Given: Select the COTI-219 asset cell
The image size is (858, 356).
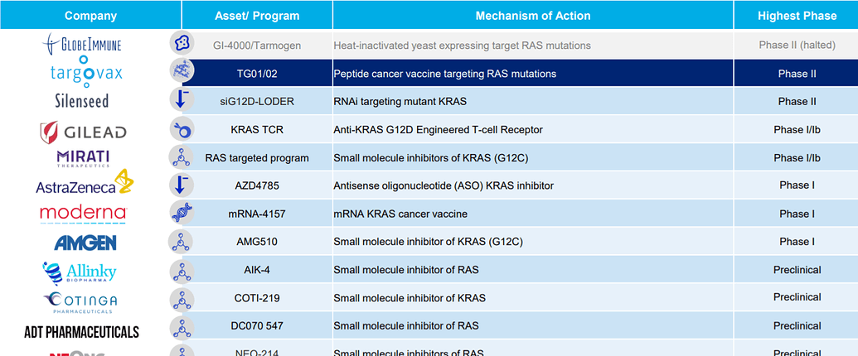Looking at the screenshot, I should coord(257,298).
